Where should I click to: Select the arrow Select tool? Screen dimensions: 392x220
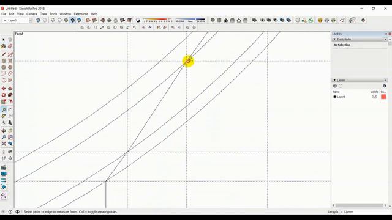point(4,40)
